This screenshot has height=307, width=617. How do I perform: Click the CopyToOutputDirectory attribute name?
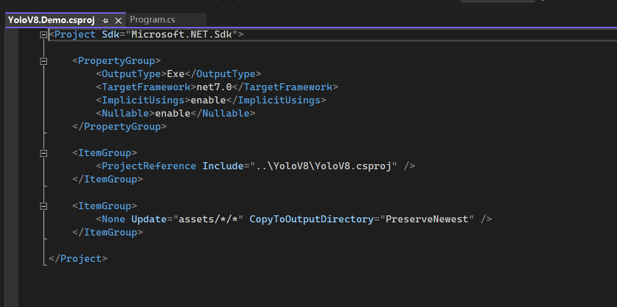click(311, 219)
